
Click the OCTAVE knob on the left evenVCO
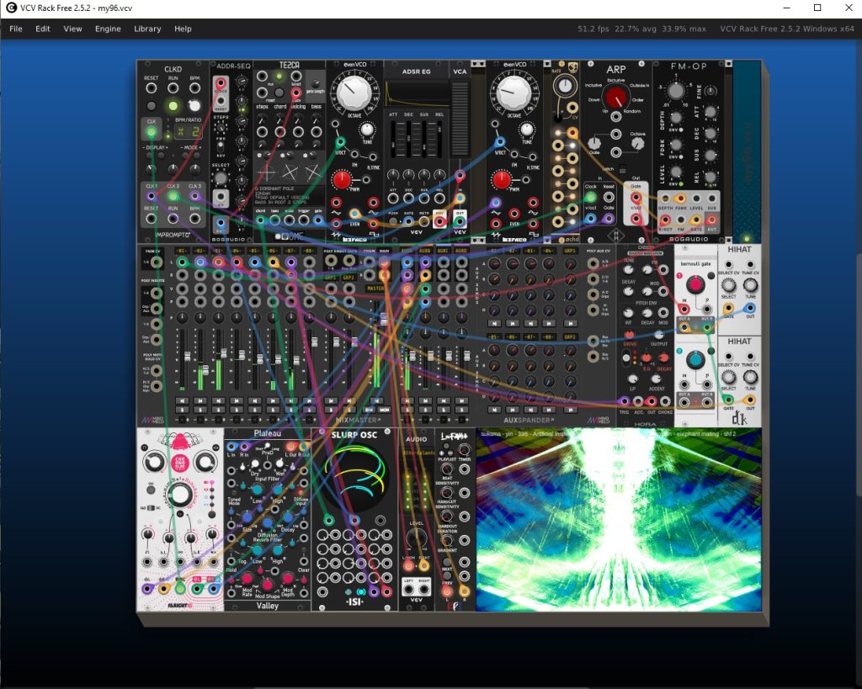click(x=354, y=93)
